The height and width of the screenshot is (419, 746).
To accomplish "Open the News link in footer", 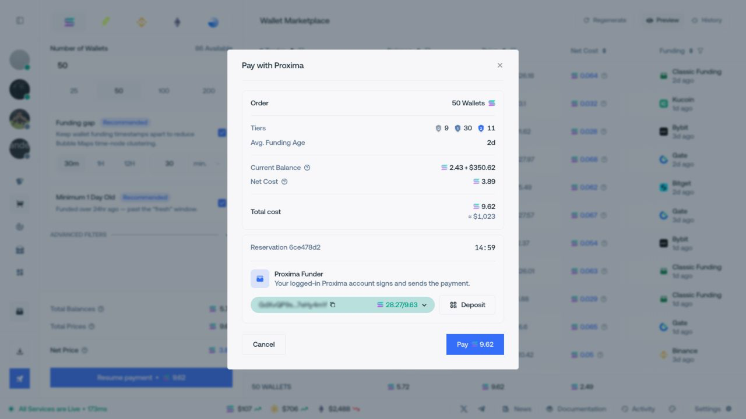I will (516, 409).
